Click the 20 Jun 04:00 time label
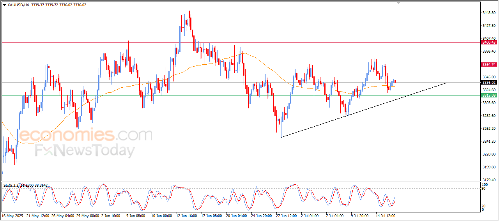Screen dimensions: 499x221 [x=236, y=216]
